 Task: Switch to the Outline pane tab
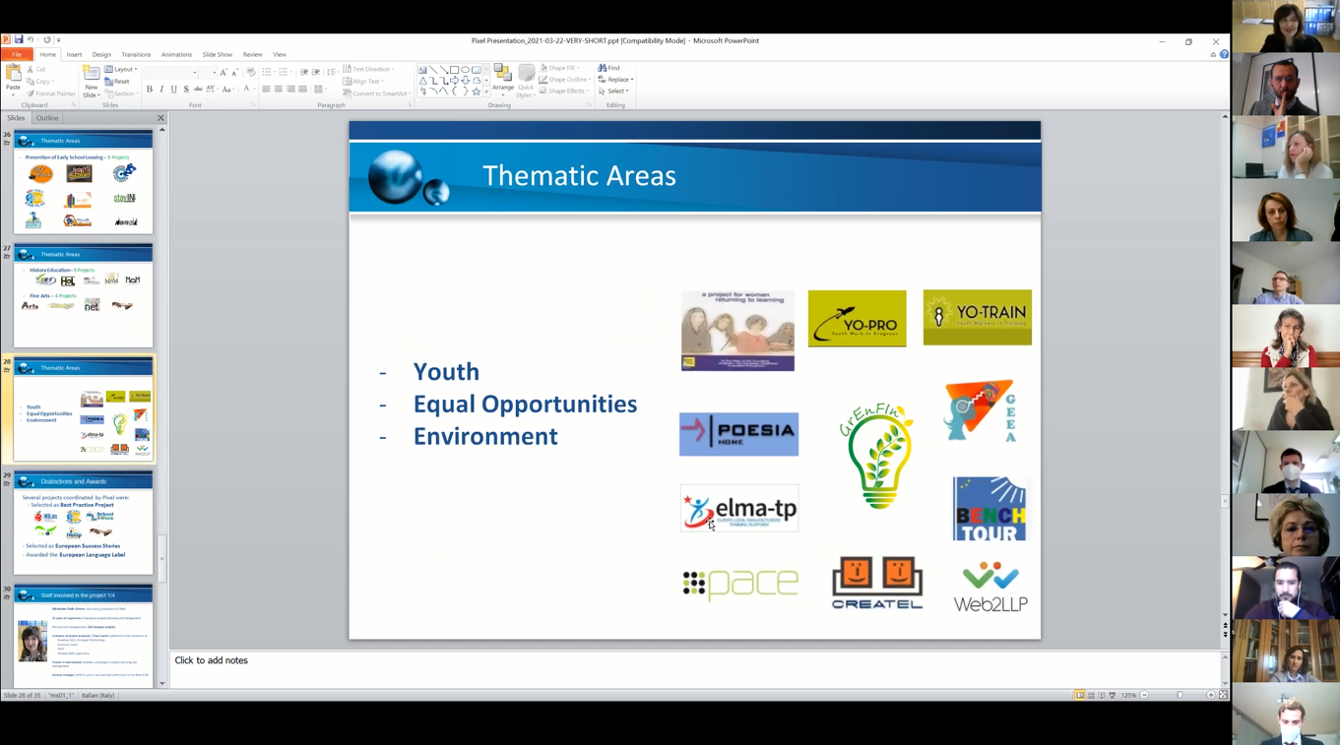[47, 118]
